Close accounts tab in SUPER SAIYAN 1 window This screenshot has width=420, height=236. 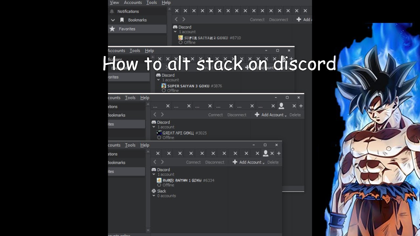tap(272, 153)
